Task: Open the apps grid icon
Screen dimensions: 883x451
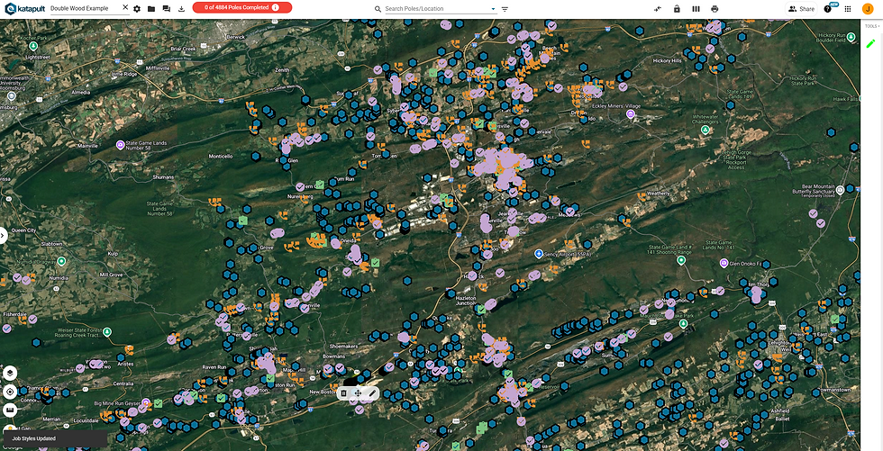Action: click(848, 9)
